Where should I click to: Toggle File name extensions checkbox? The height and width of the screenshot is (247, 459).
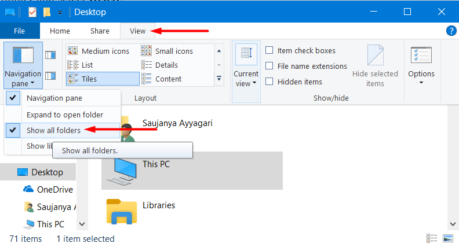click(x=269, y=66)
